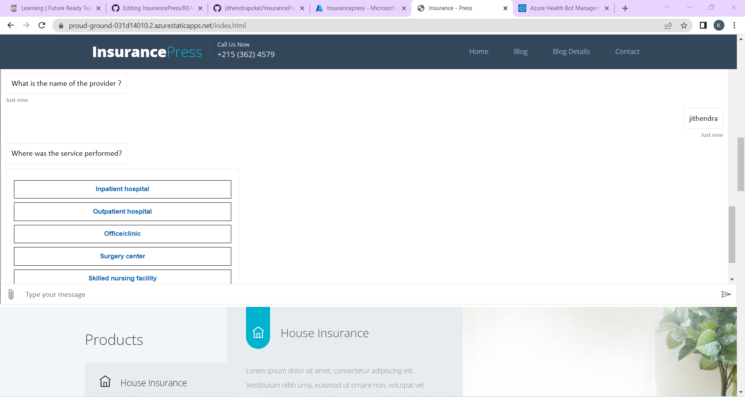Click 'What is the name of the provider ?' message

click(x=66, y=84)
